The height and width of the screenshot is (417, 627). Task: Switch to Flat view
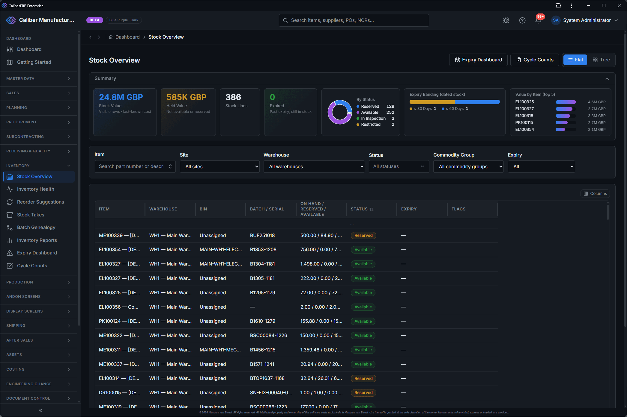click(575, 60)
